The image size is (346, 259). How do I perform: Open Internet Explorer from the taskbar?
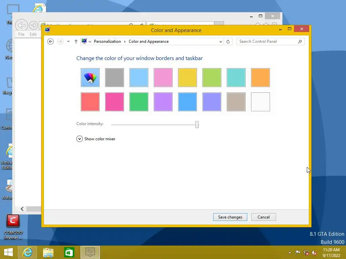pyautogui.click(x=27, y=252)
